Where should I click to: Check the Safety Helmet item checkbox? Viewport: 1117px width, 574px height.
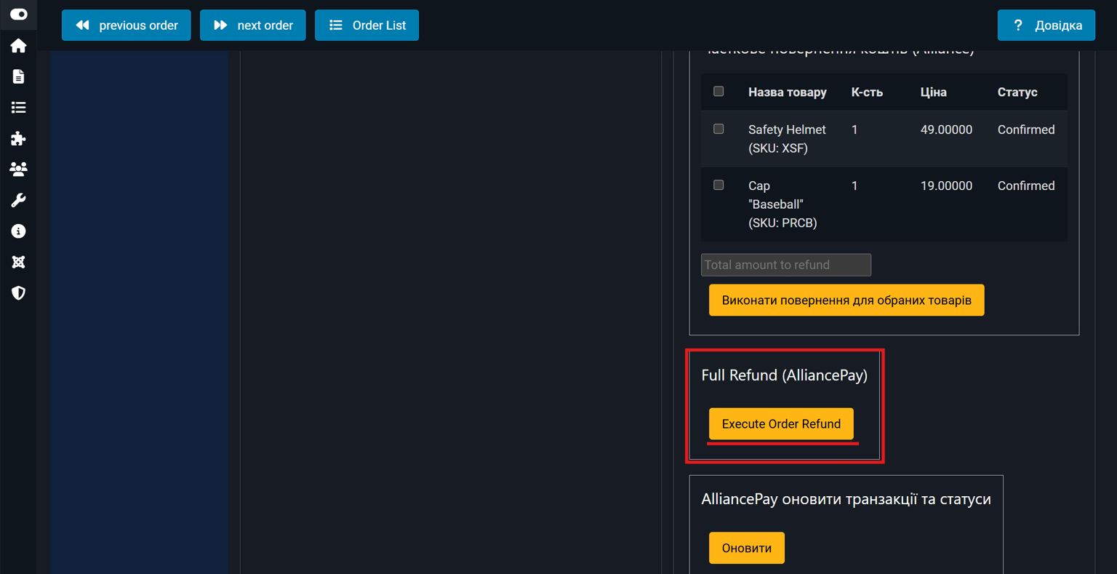point(718,129)
